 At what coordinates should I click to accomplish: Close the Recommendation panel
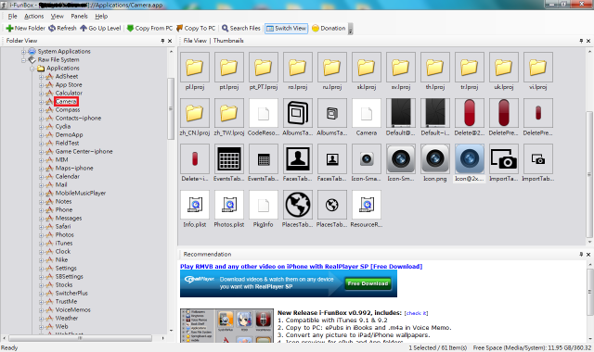(x=588, y=255)
